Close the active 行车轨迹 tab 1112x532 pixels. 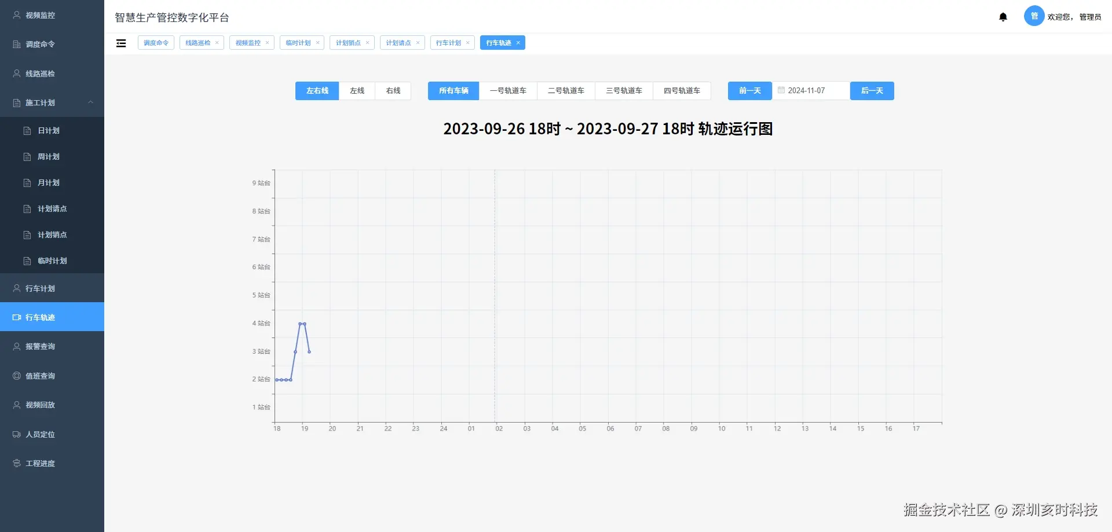(x=518, y=43)
